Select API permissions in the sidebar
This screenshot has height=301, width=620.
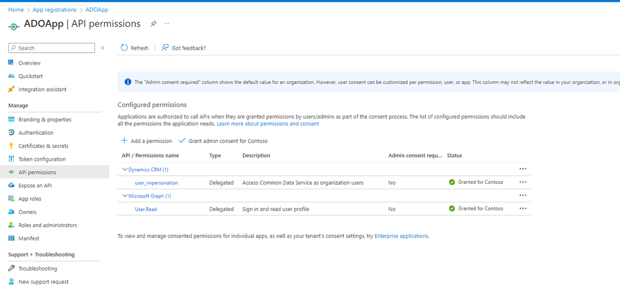coord(55,173)
